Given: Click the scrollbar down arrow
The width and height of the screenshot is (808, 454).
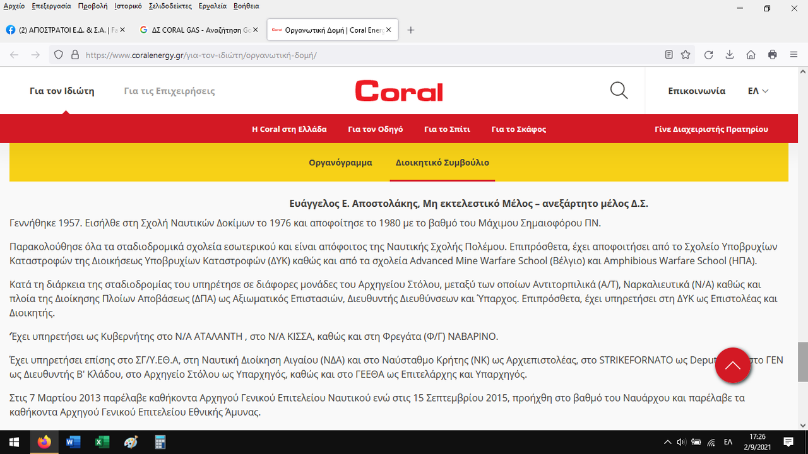Looking at the screenshot, I should pos(802,425).
